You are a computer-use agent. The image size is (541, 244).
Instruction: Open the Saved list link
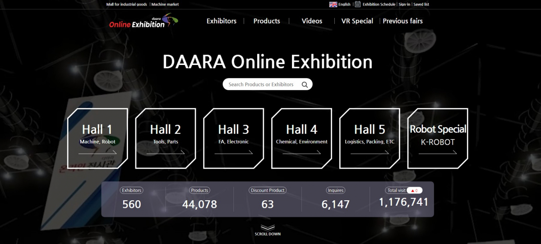point(421,5)
